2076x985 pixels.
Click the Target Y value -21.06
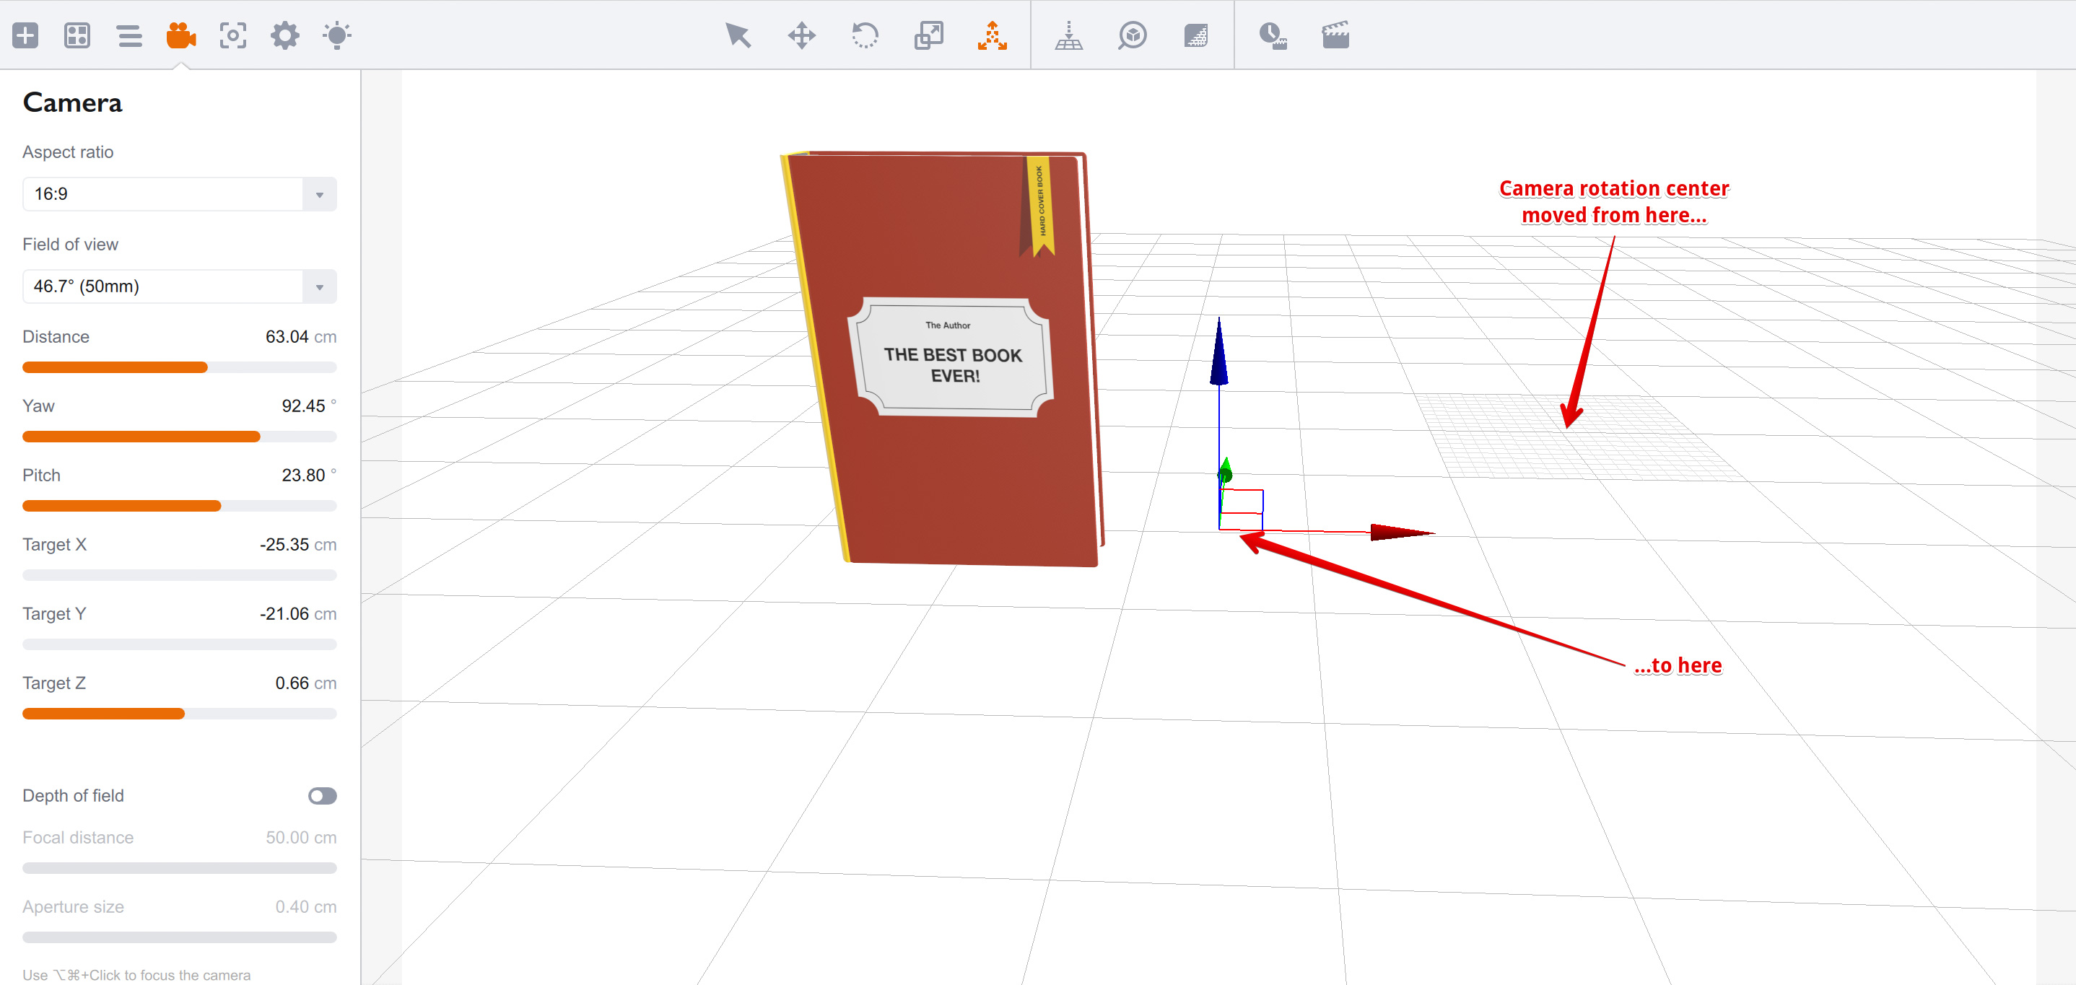(284, 613)
